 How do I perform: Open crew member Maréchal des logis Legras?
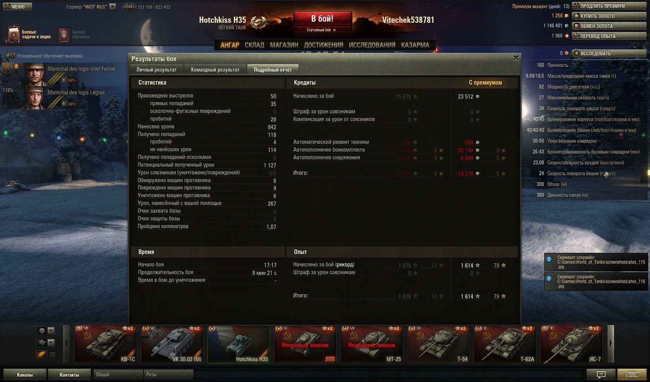tap(64, 98)
